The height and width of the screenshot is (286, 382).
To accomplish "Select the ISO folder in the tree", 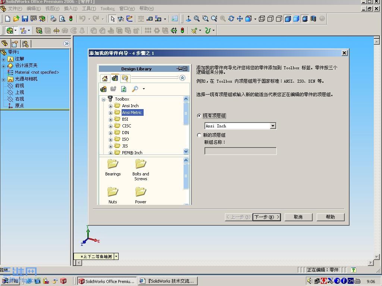I will click(x=125, y=139).
